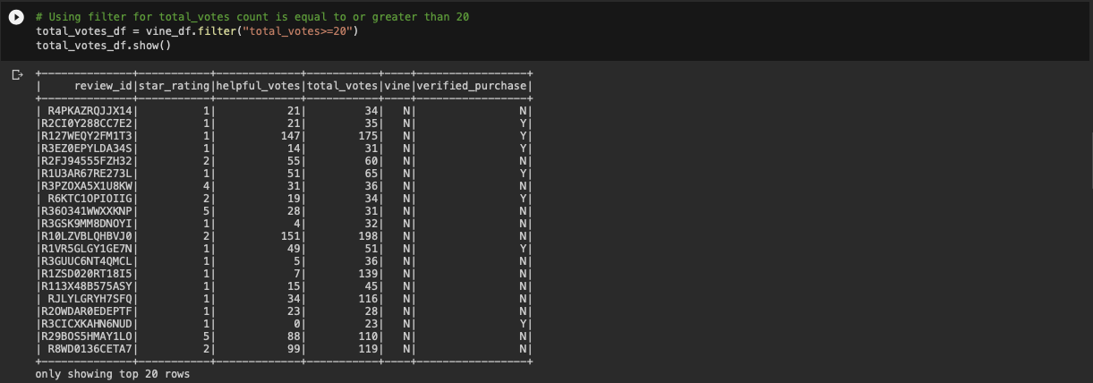Click the verified_purchase column header

pos(472,86)
